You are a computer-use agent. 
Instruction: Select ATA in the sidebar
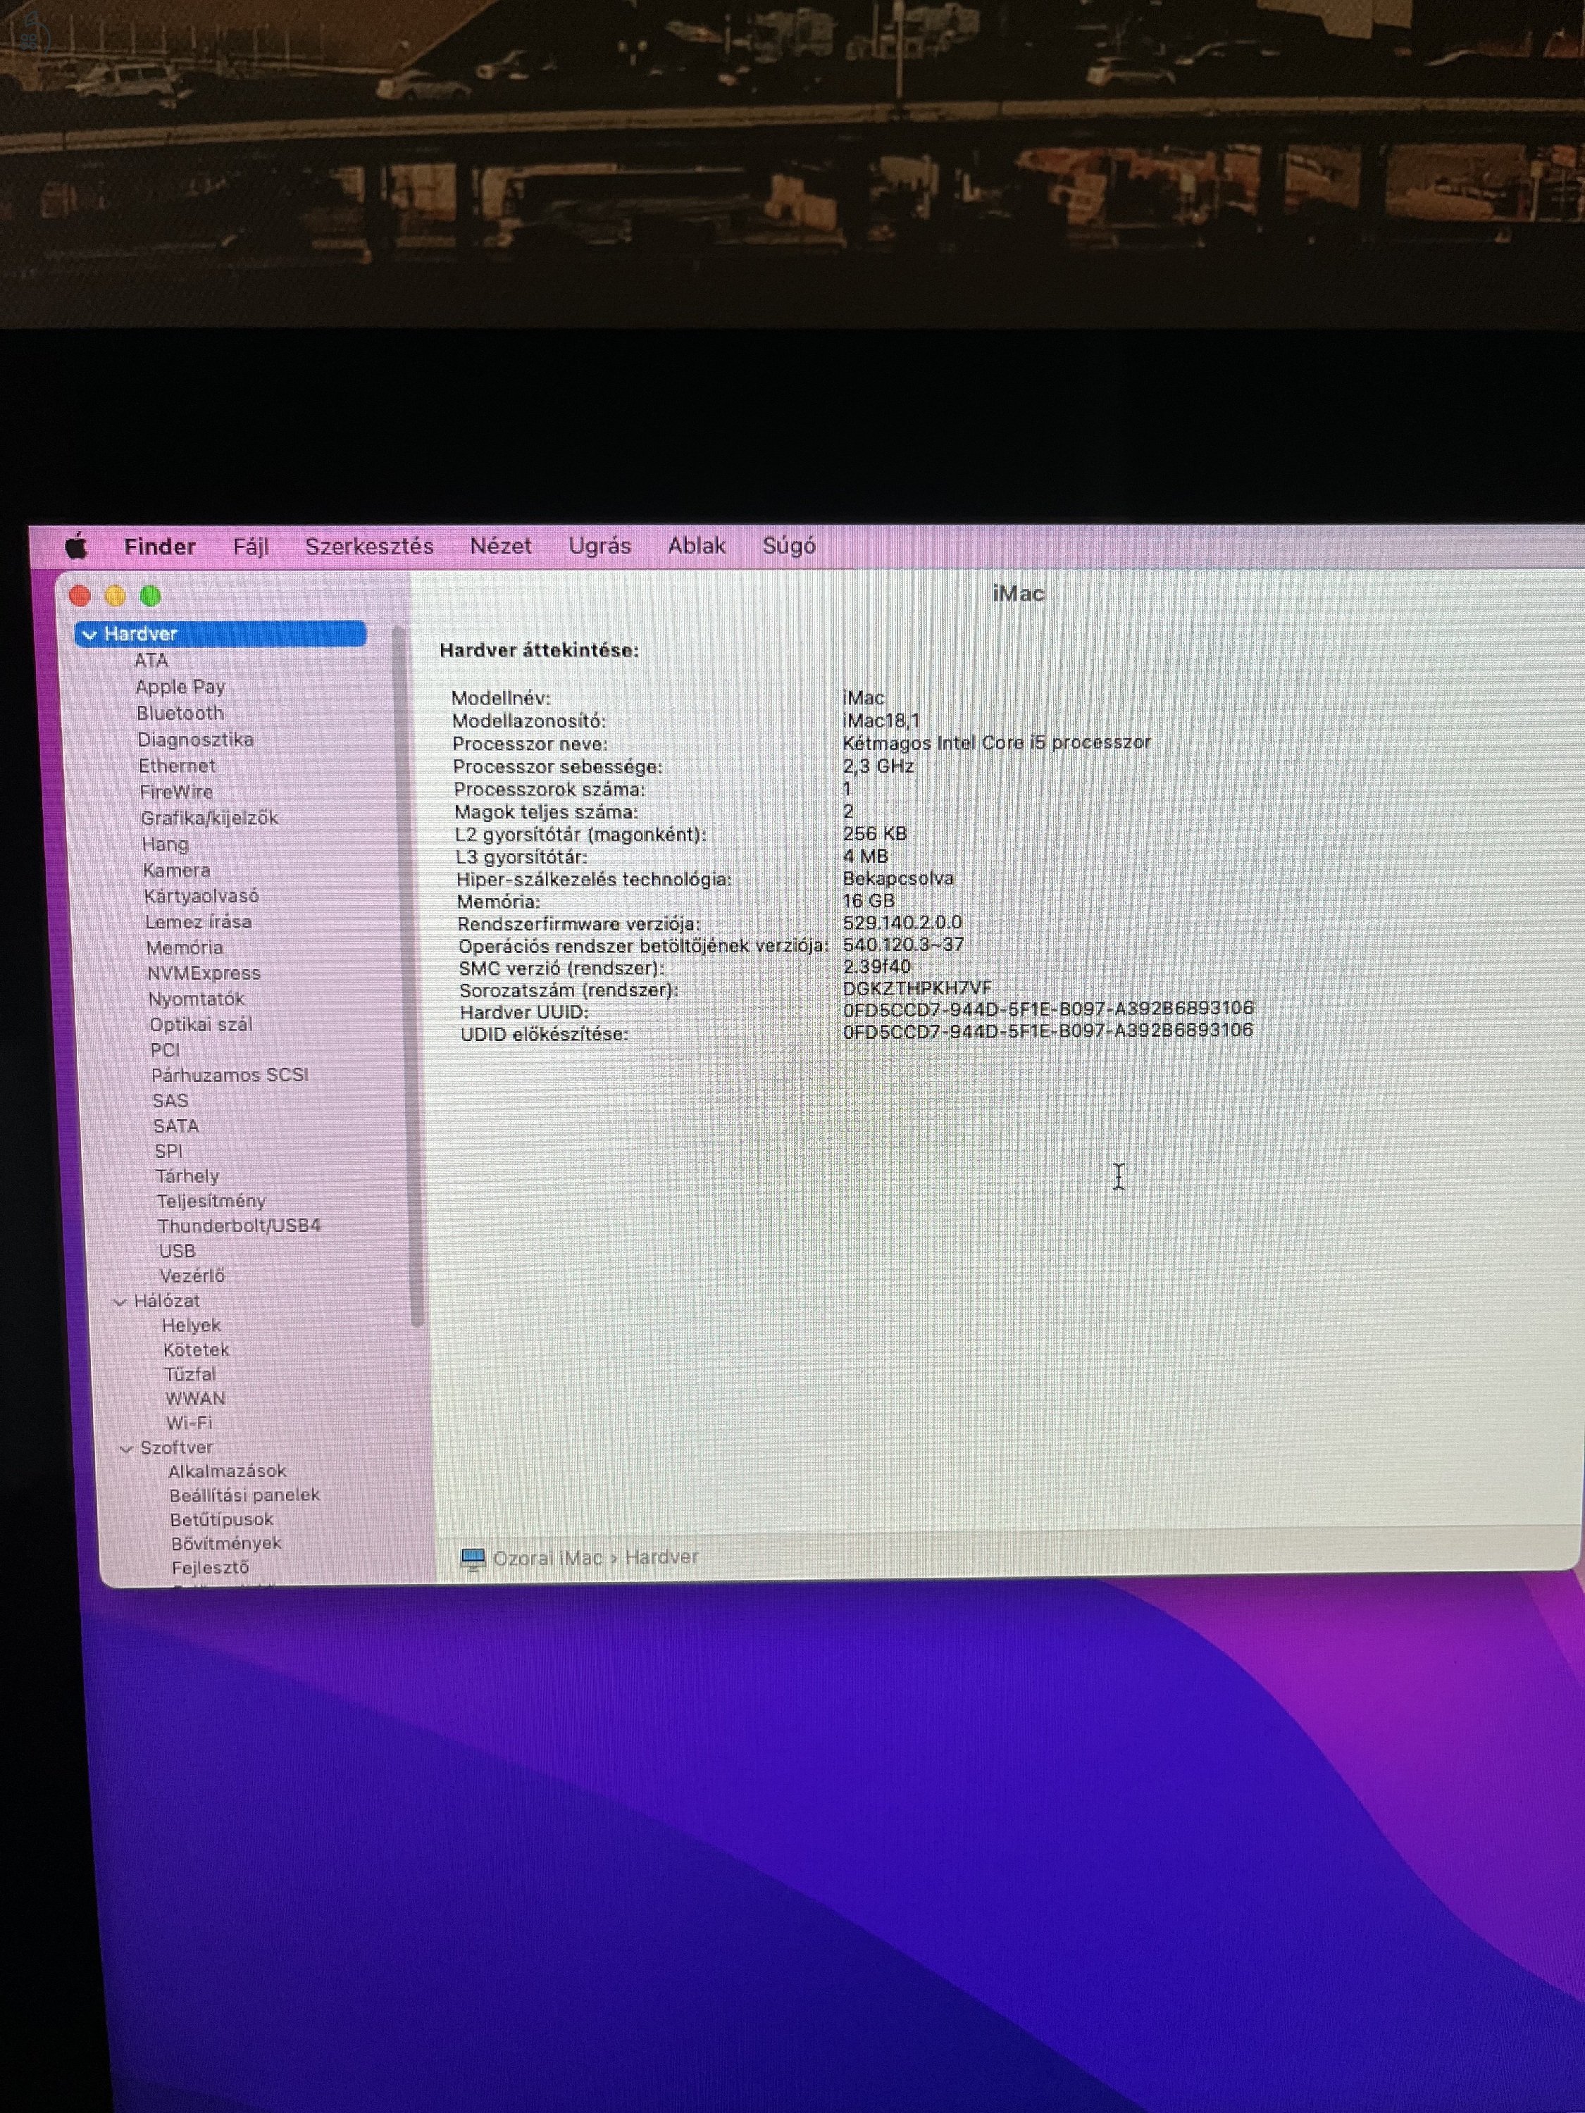coord(151,660)
